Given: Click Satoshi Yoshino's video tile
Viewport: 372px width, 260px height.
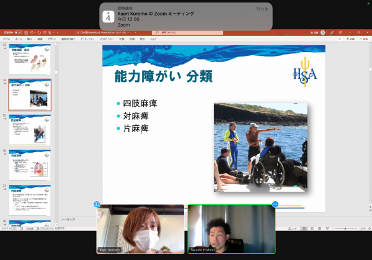Looking at the screenshot, I should tap(231, 229).
